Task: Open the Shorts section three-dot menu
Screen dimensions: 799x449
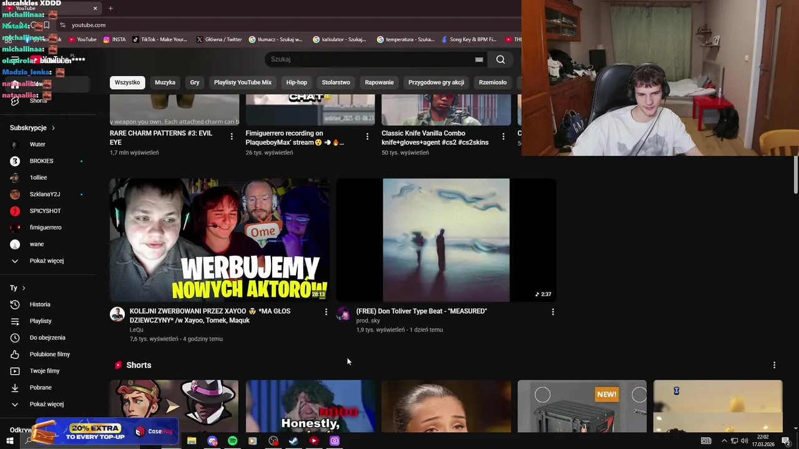Action: tap(774, 365)
